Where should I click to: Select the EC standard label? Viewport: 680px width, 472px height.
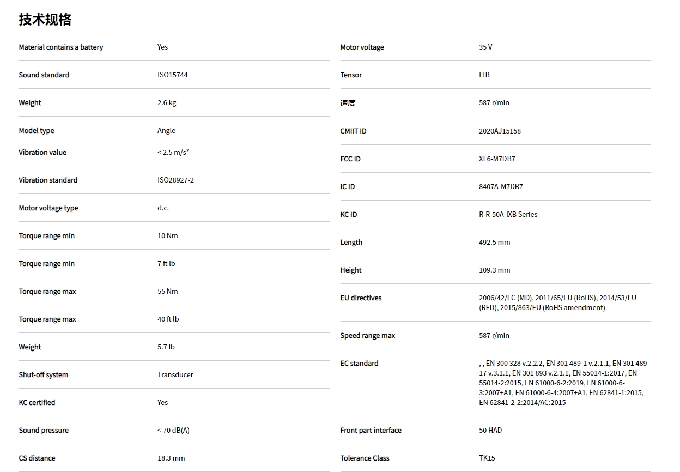coord(359,364)
